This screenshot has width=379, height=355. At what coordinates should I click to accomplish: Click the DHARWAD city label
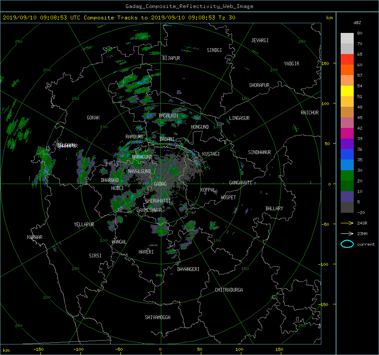pos(110,180)
